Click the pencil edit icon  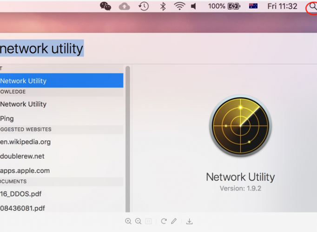[174, 221]
